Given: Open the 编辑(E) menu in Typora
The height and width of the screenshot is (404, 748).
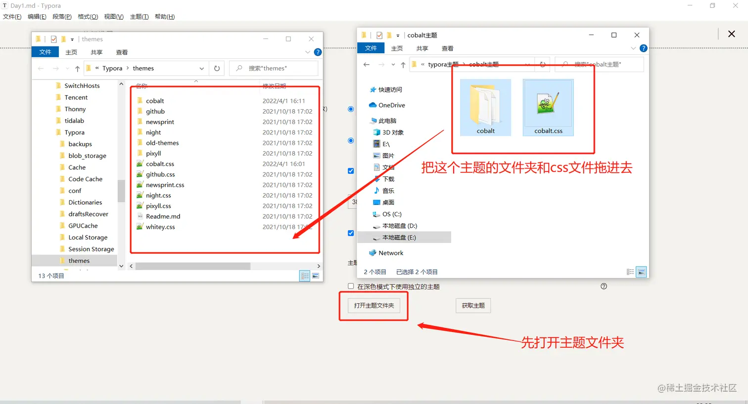Looking at the screenshot, I should coord(37,17).
